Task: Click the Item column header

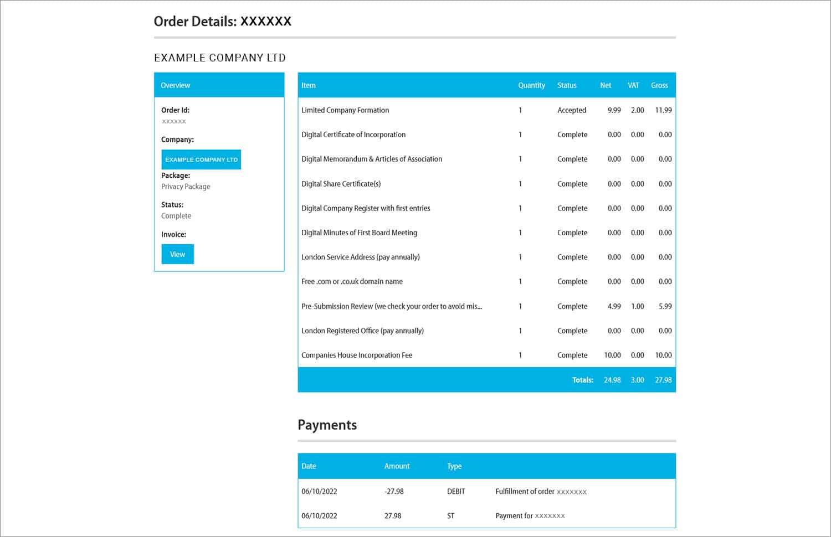Action: 308,85
